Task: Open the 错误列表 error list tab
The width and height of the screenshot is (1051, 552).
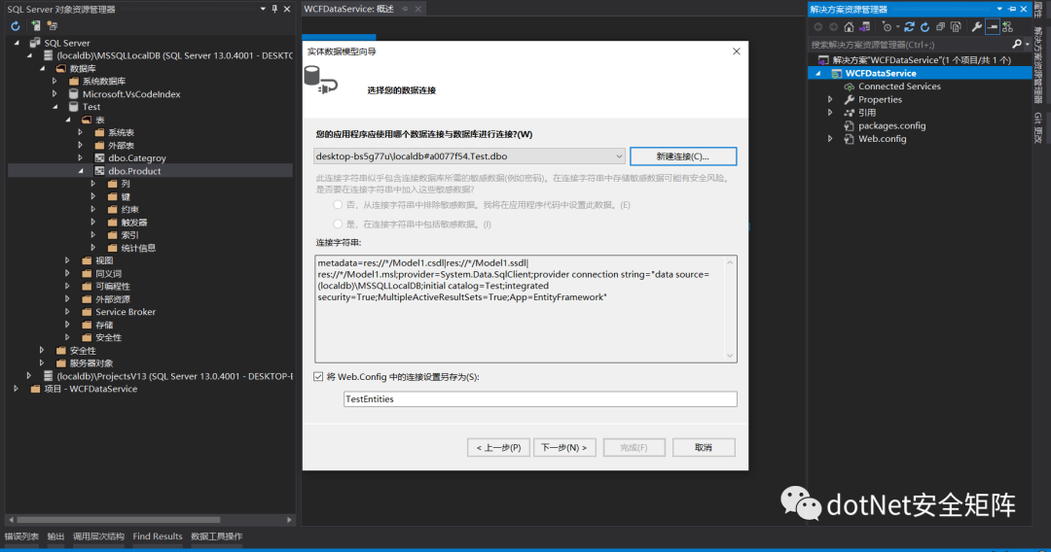Action: coord(21,535)
